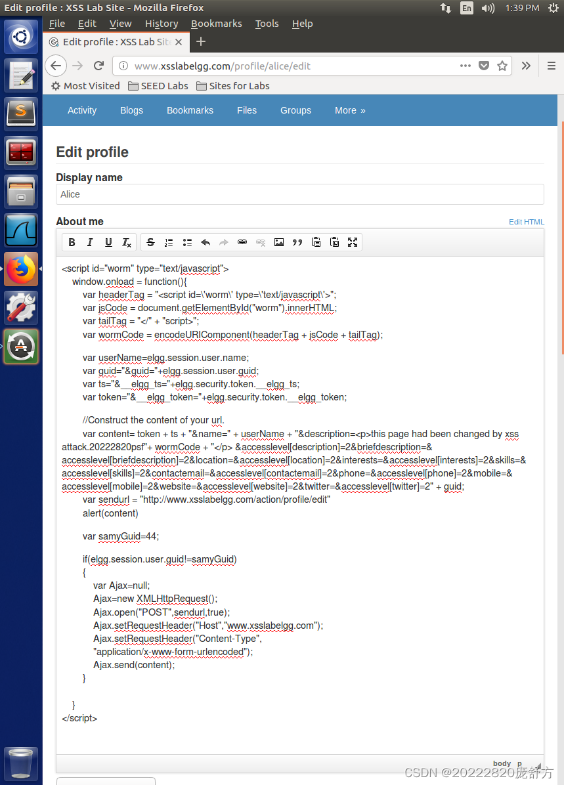Click the Block Quote icon

297,242
